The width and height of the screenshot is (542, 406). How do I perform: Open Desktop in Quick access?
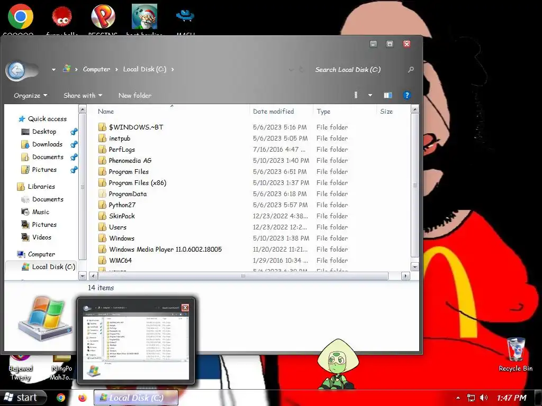pos(44,132)
